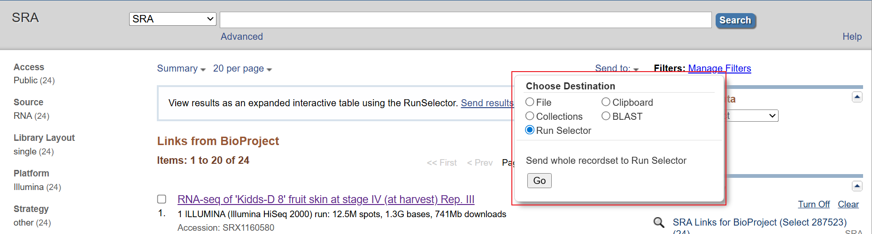The width and height of the screenshot is (872, 234).
Task: Collapse the upper right panel arrow icon
Action: tap(857, 97)
